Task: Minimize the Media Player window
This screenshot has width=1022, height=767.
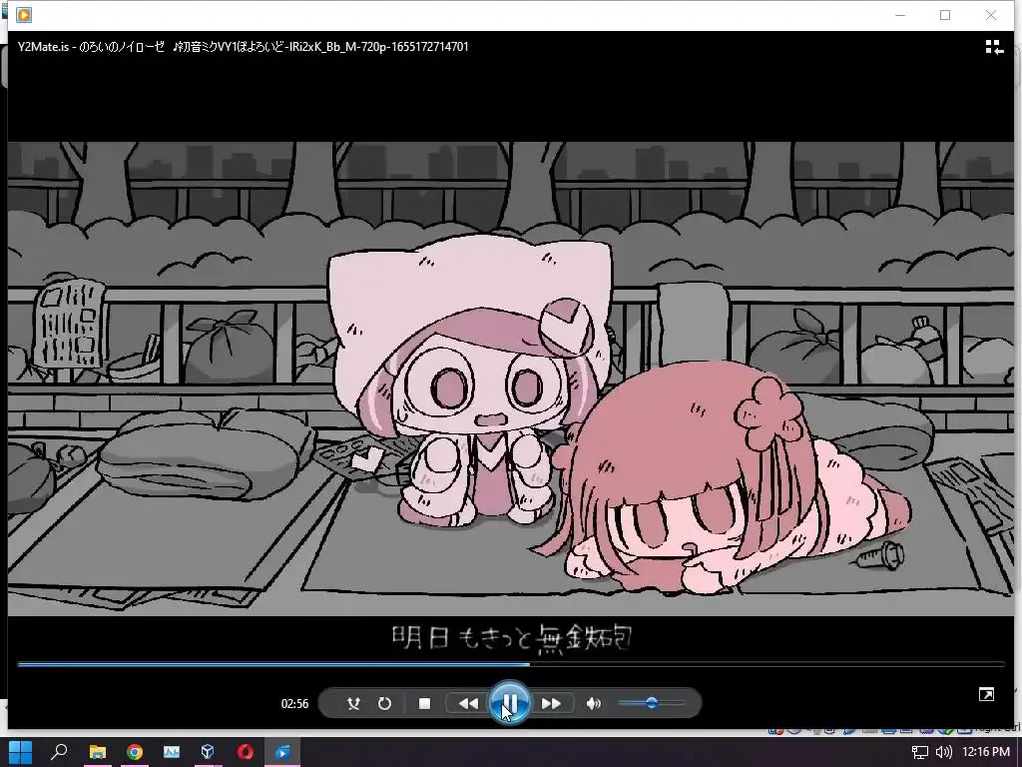Action: click(x=900, y=15)
